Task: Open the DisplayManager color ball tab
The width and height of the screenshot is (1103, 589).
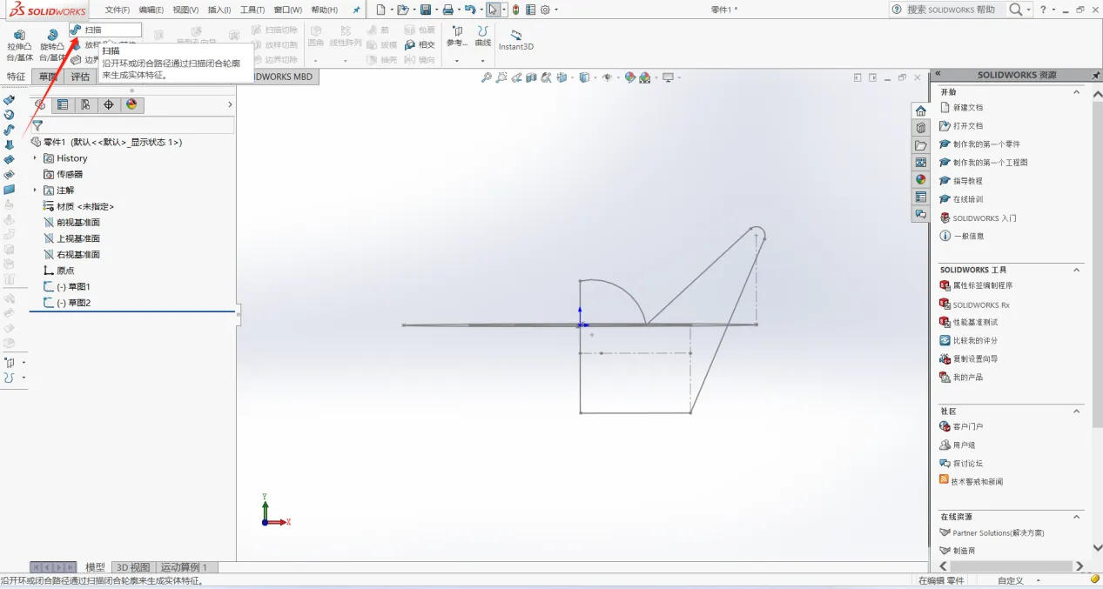Action: (131, 104)
